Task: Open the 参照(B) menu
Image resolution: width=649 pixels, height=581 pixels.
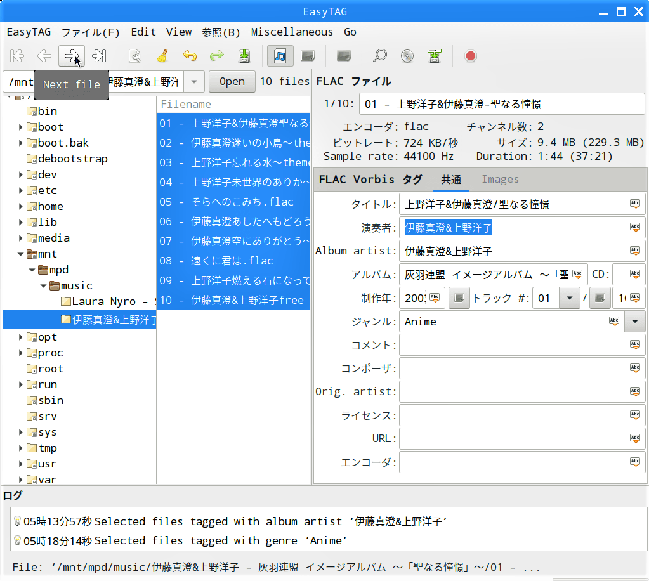Action: point(221,32)
